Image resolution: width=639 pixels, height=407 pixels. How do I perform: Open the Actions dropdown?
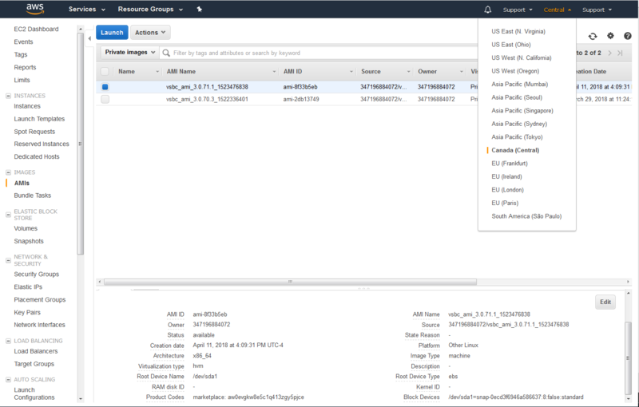pos(150,33)
